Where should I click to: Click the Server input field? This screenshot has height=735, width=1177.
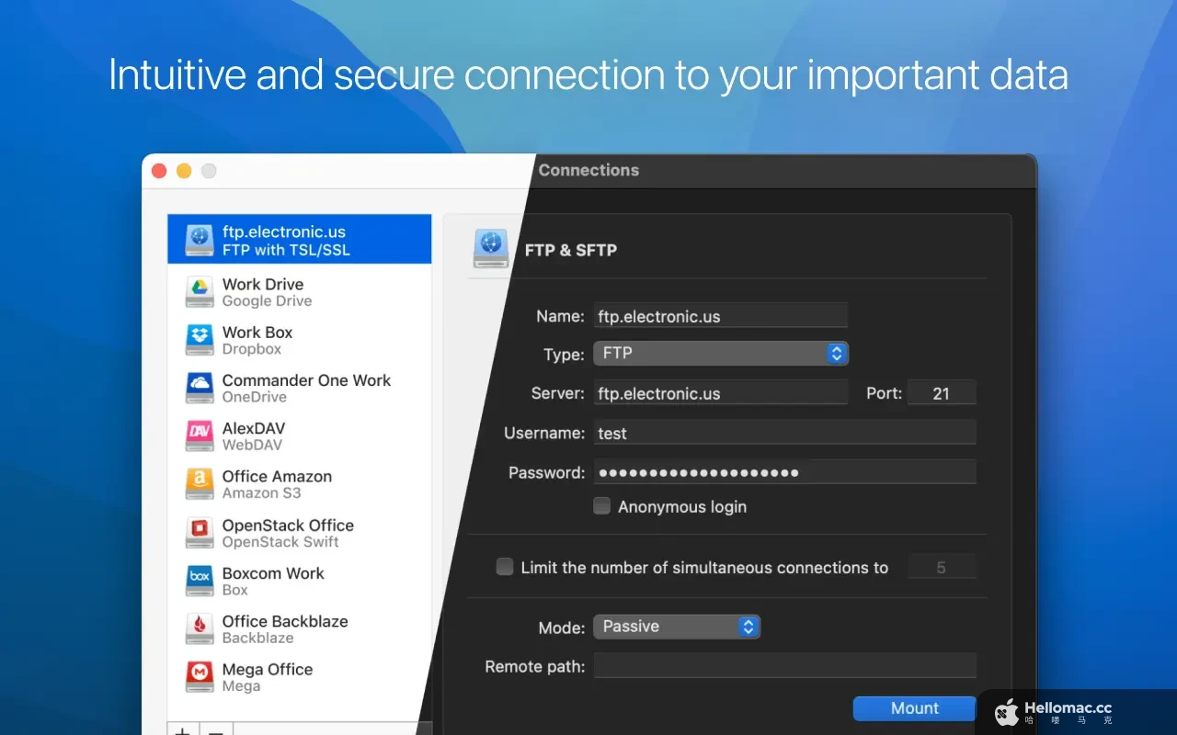[720, 393]
